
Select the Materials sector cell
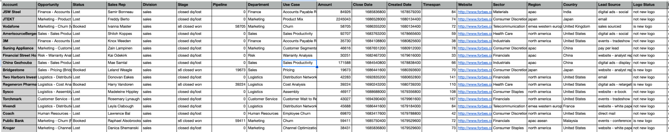pyautogui.click(x=509, y=12)
